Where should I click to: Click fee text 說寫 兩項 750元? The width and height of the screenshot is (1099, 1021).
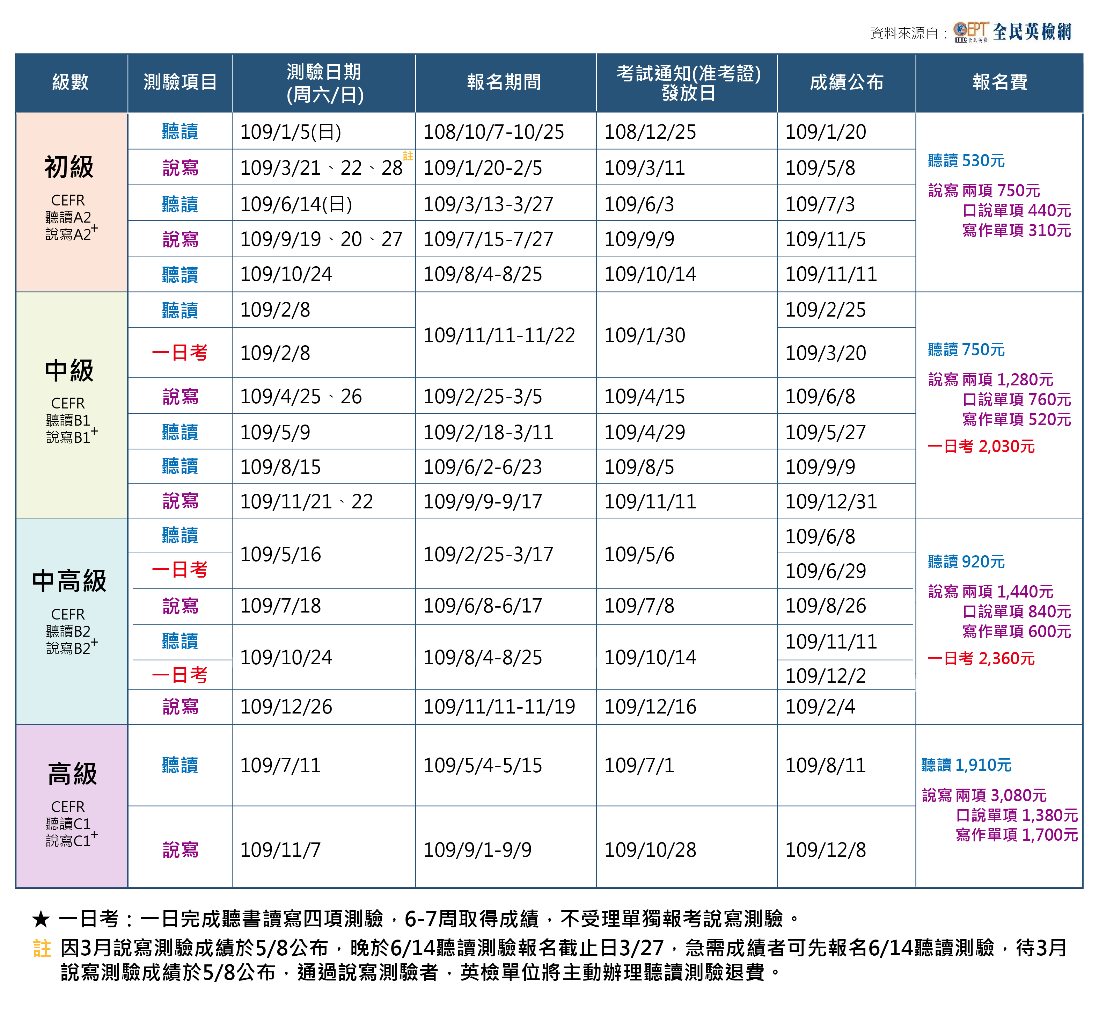pyautogui.click(x=984, y=191)
